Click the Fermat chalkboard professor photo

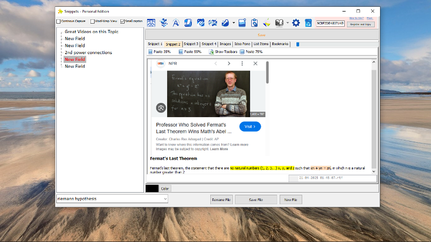tap(209, 94)
